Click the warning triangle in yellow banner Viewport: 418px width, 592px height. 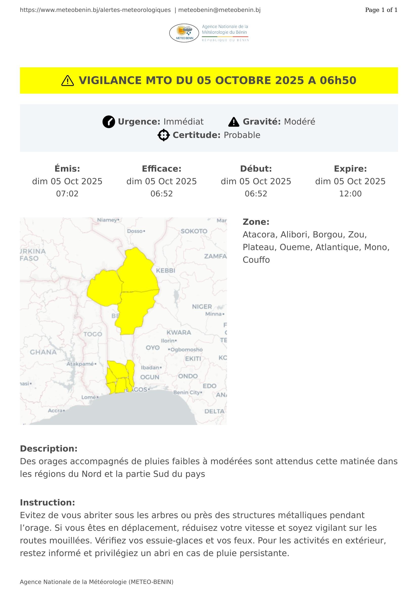(68, 81)
